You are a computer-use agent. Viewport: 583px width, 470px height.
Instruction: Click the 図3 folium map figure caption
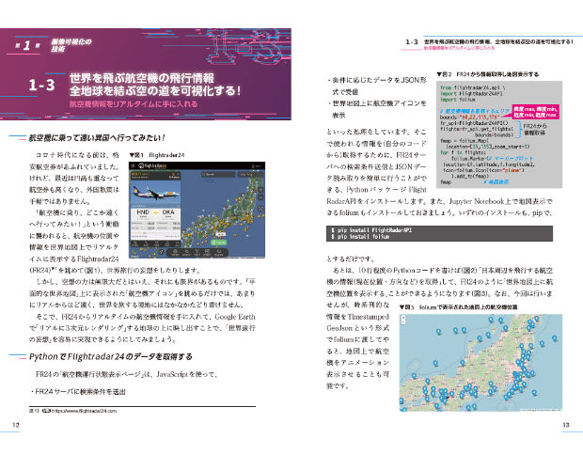[x=458, y=307]
